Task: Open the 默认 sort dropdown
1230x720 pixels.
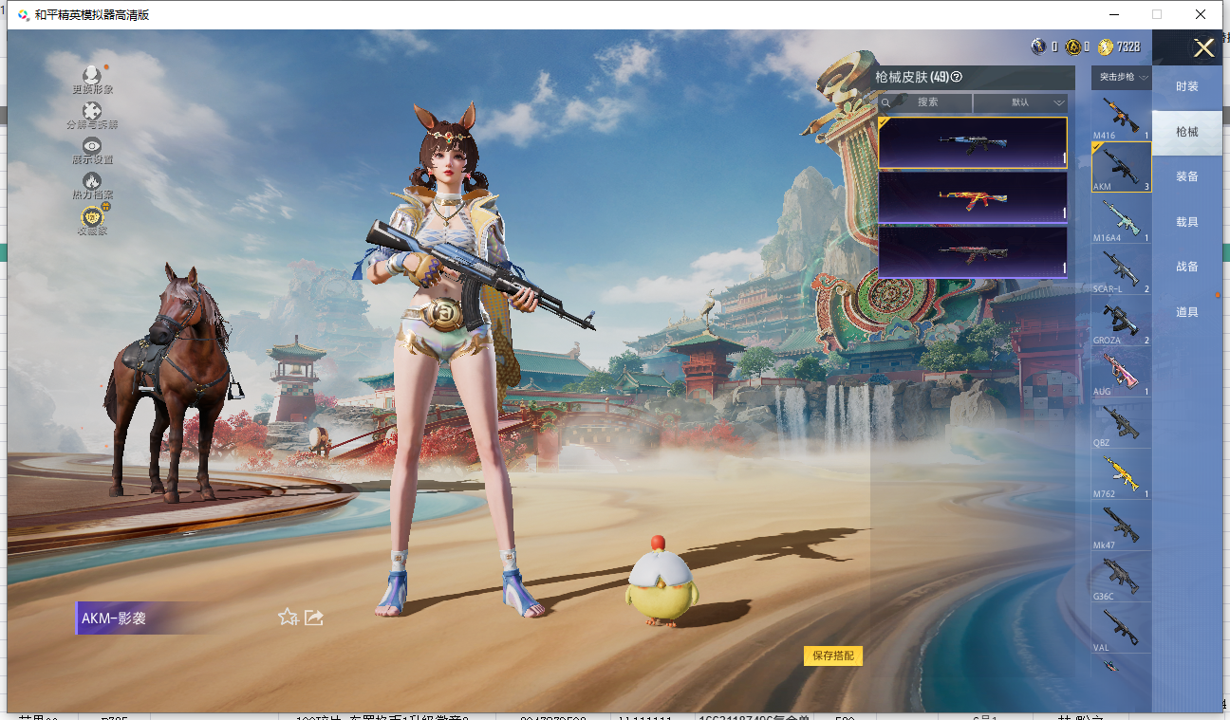Action: tap(1020, 102)
